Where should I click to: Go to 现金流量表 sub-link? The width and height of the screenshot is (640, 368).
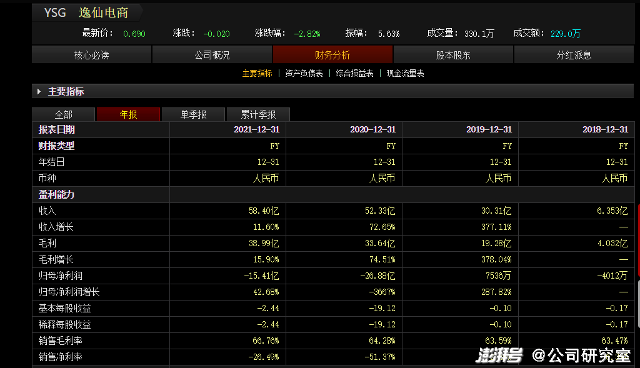coord(405,74)
